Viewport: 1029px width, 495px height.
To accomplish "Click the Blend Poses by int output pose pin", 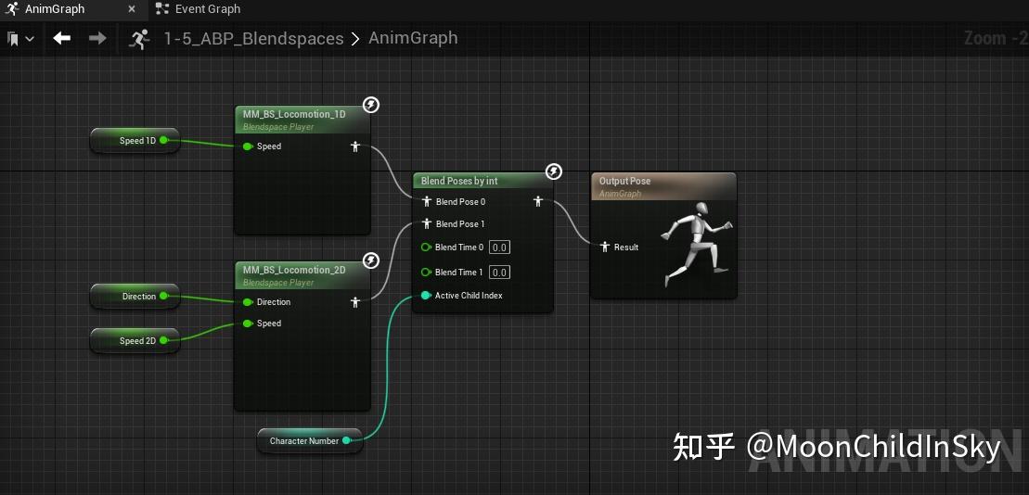I will (538, 202).
